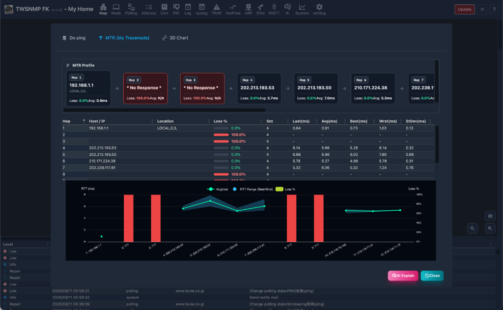Select the Hop 4 card 202.213.193.53

point(259,88)
